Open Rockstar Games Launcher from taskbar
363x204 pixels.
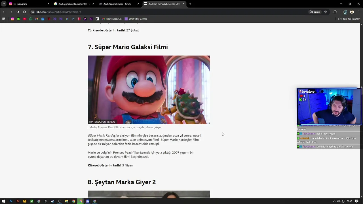tap(25, 201)
